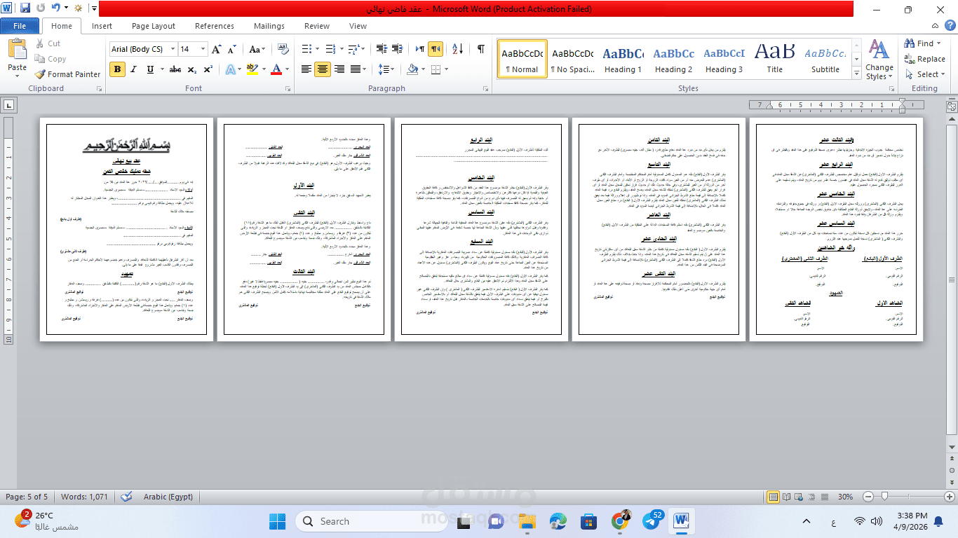Toggle Justify alignment
This screenshot has width=958, height=538.
point(356,69)
